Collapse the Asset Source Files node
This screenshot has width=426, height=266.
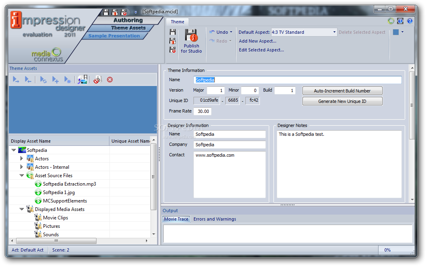pyautogui.click(x=22, y=175)
